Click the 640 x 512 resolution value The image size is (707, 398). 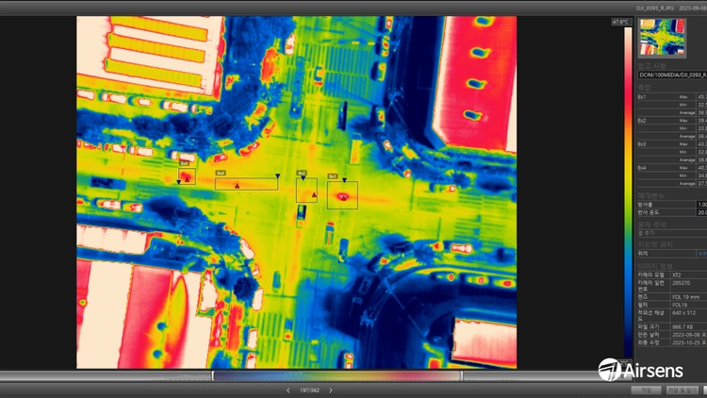[x=683, y=313]
